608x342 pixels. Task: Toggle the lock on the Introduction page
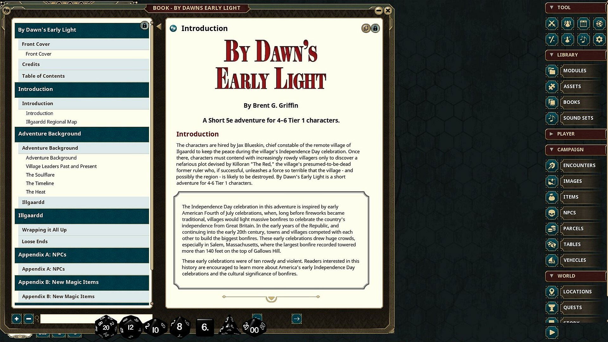[375, 28]
